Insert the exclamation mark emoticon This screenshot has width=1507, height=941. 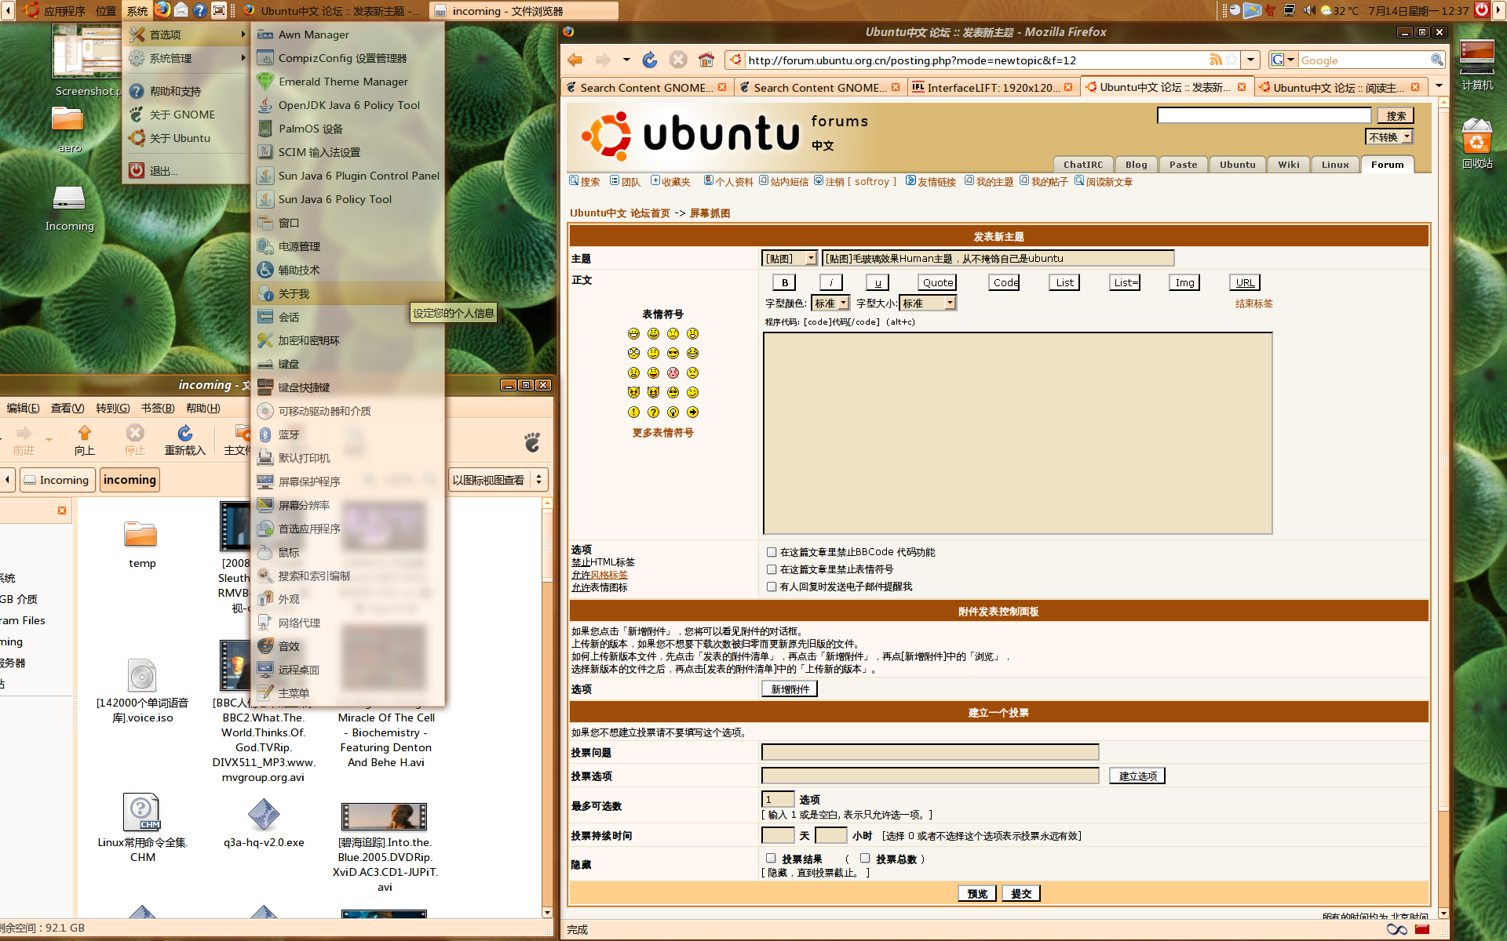pyautogui.click(x=633, y=412)
